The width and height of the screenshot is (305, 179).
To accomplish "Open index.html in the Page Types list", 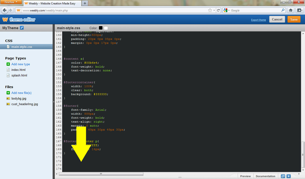I will (x=18, y=70).
